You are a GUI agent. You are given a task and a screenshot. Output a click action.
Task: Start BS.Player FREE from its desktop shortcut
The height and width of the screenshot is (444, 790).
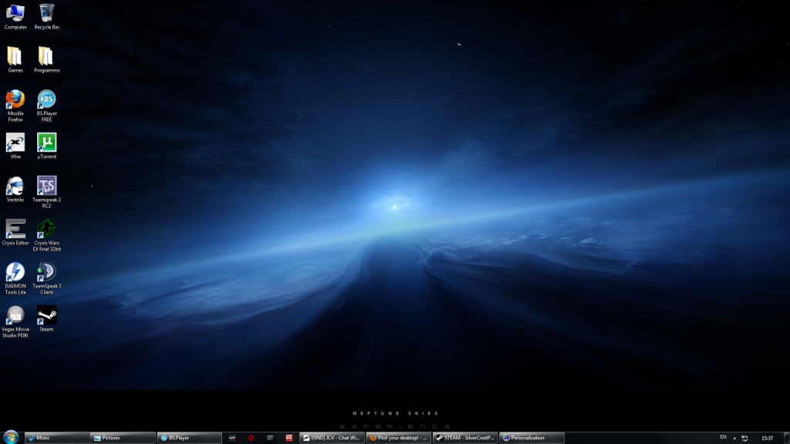point(46,99)
